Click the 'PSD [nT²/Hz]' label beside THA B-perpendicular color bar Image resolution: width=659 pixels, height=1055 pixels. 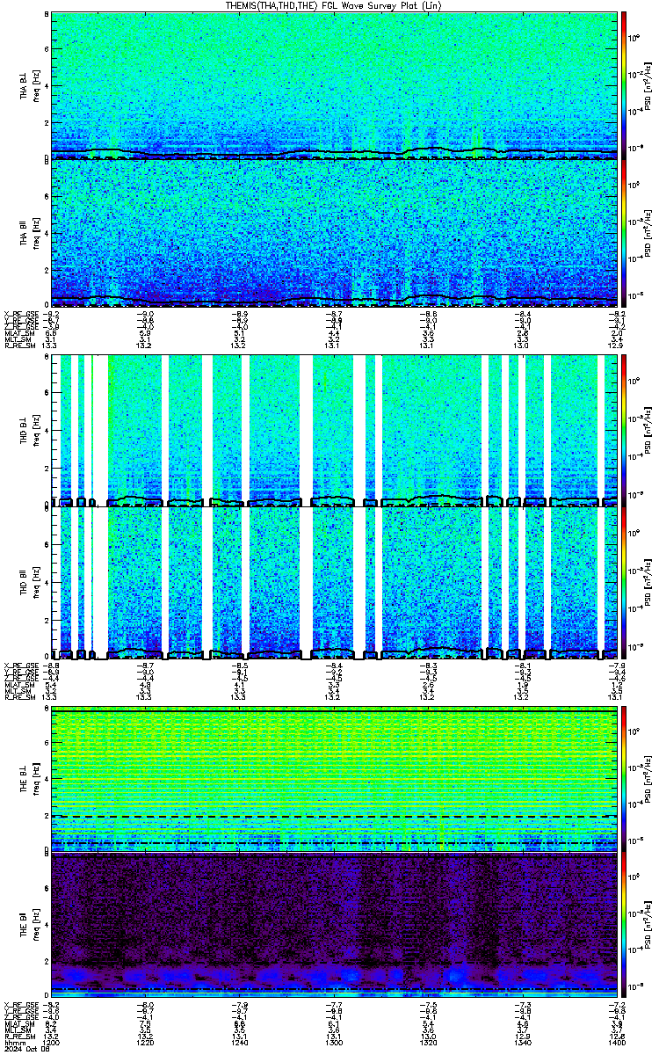tap(648, 85)
